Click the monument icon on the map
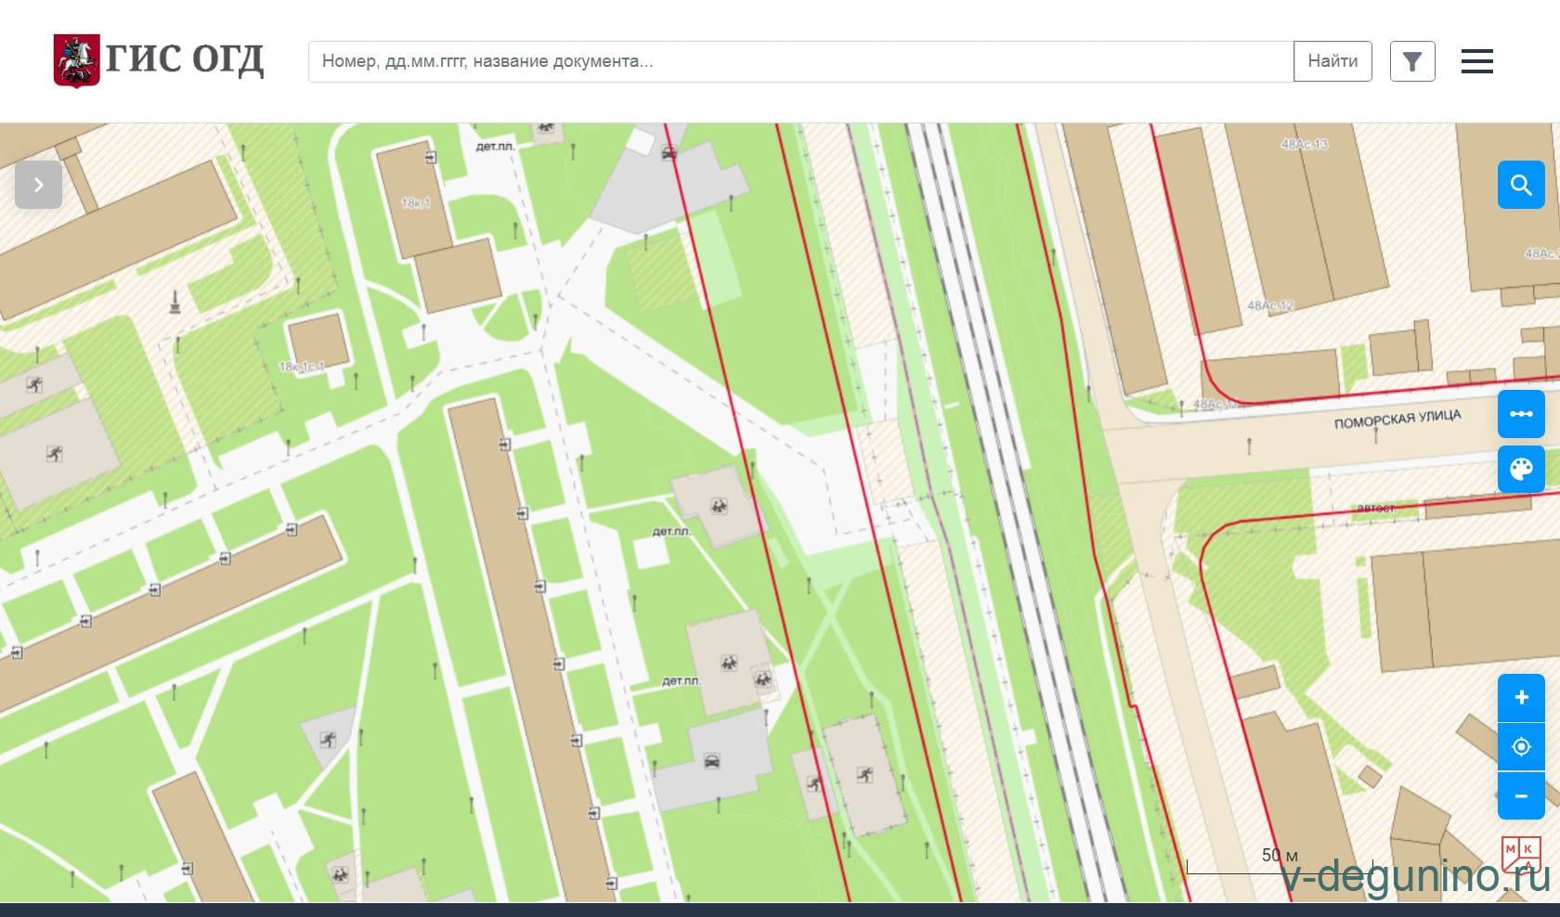Viewport: 1560px width, 917px height. tap(174, 302)
